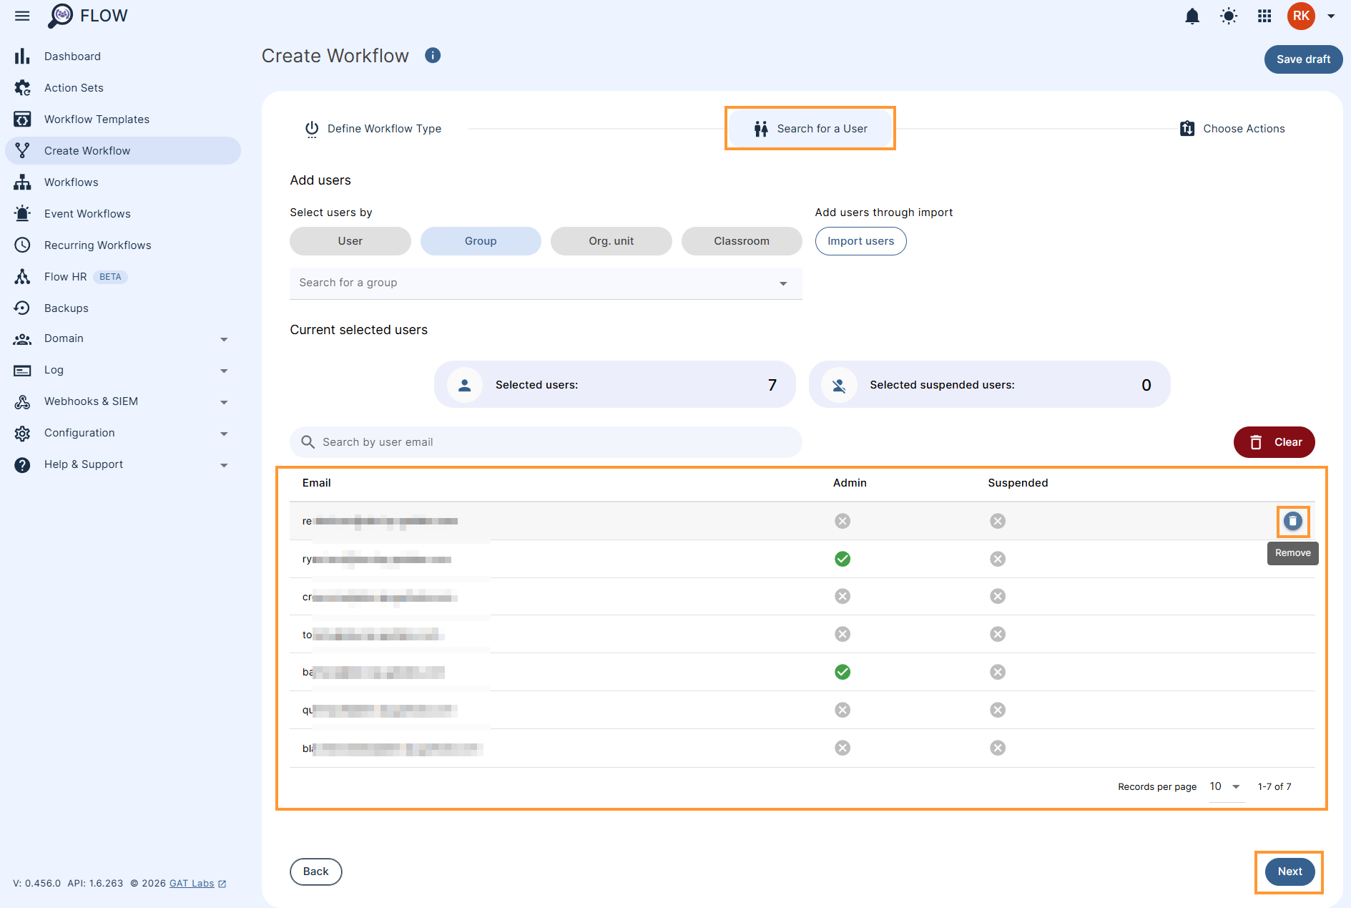Select Create Workflow sidebar item
The width and height of the screenshot is (1351, 908).
[x=123, y=150]
